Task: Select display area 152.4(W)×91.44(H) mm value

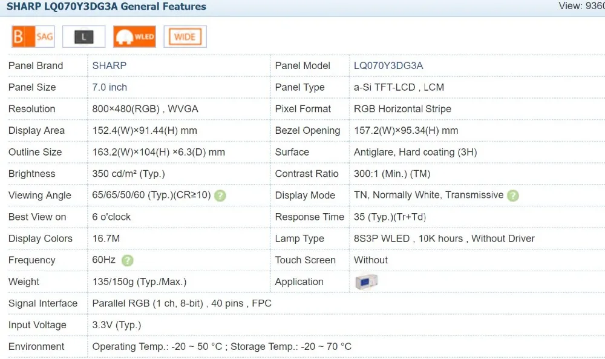Action: [145, 131]
